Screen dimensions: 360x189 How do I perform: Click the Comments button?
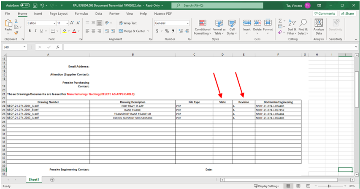[325, 13]
